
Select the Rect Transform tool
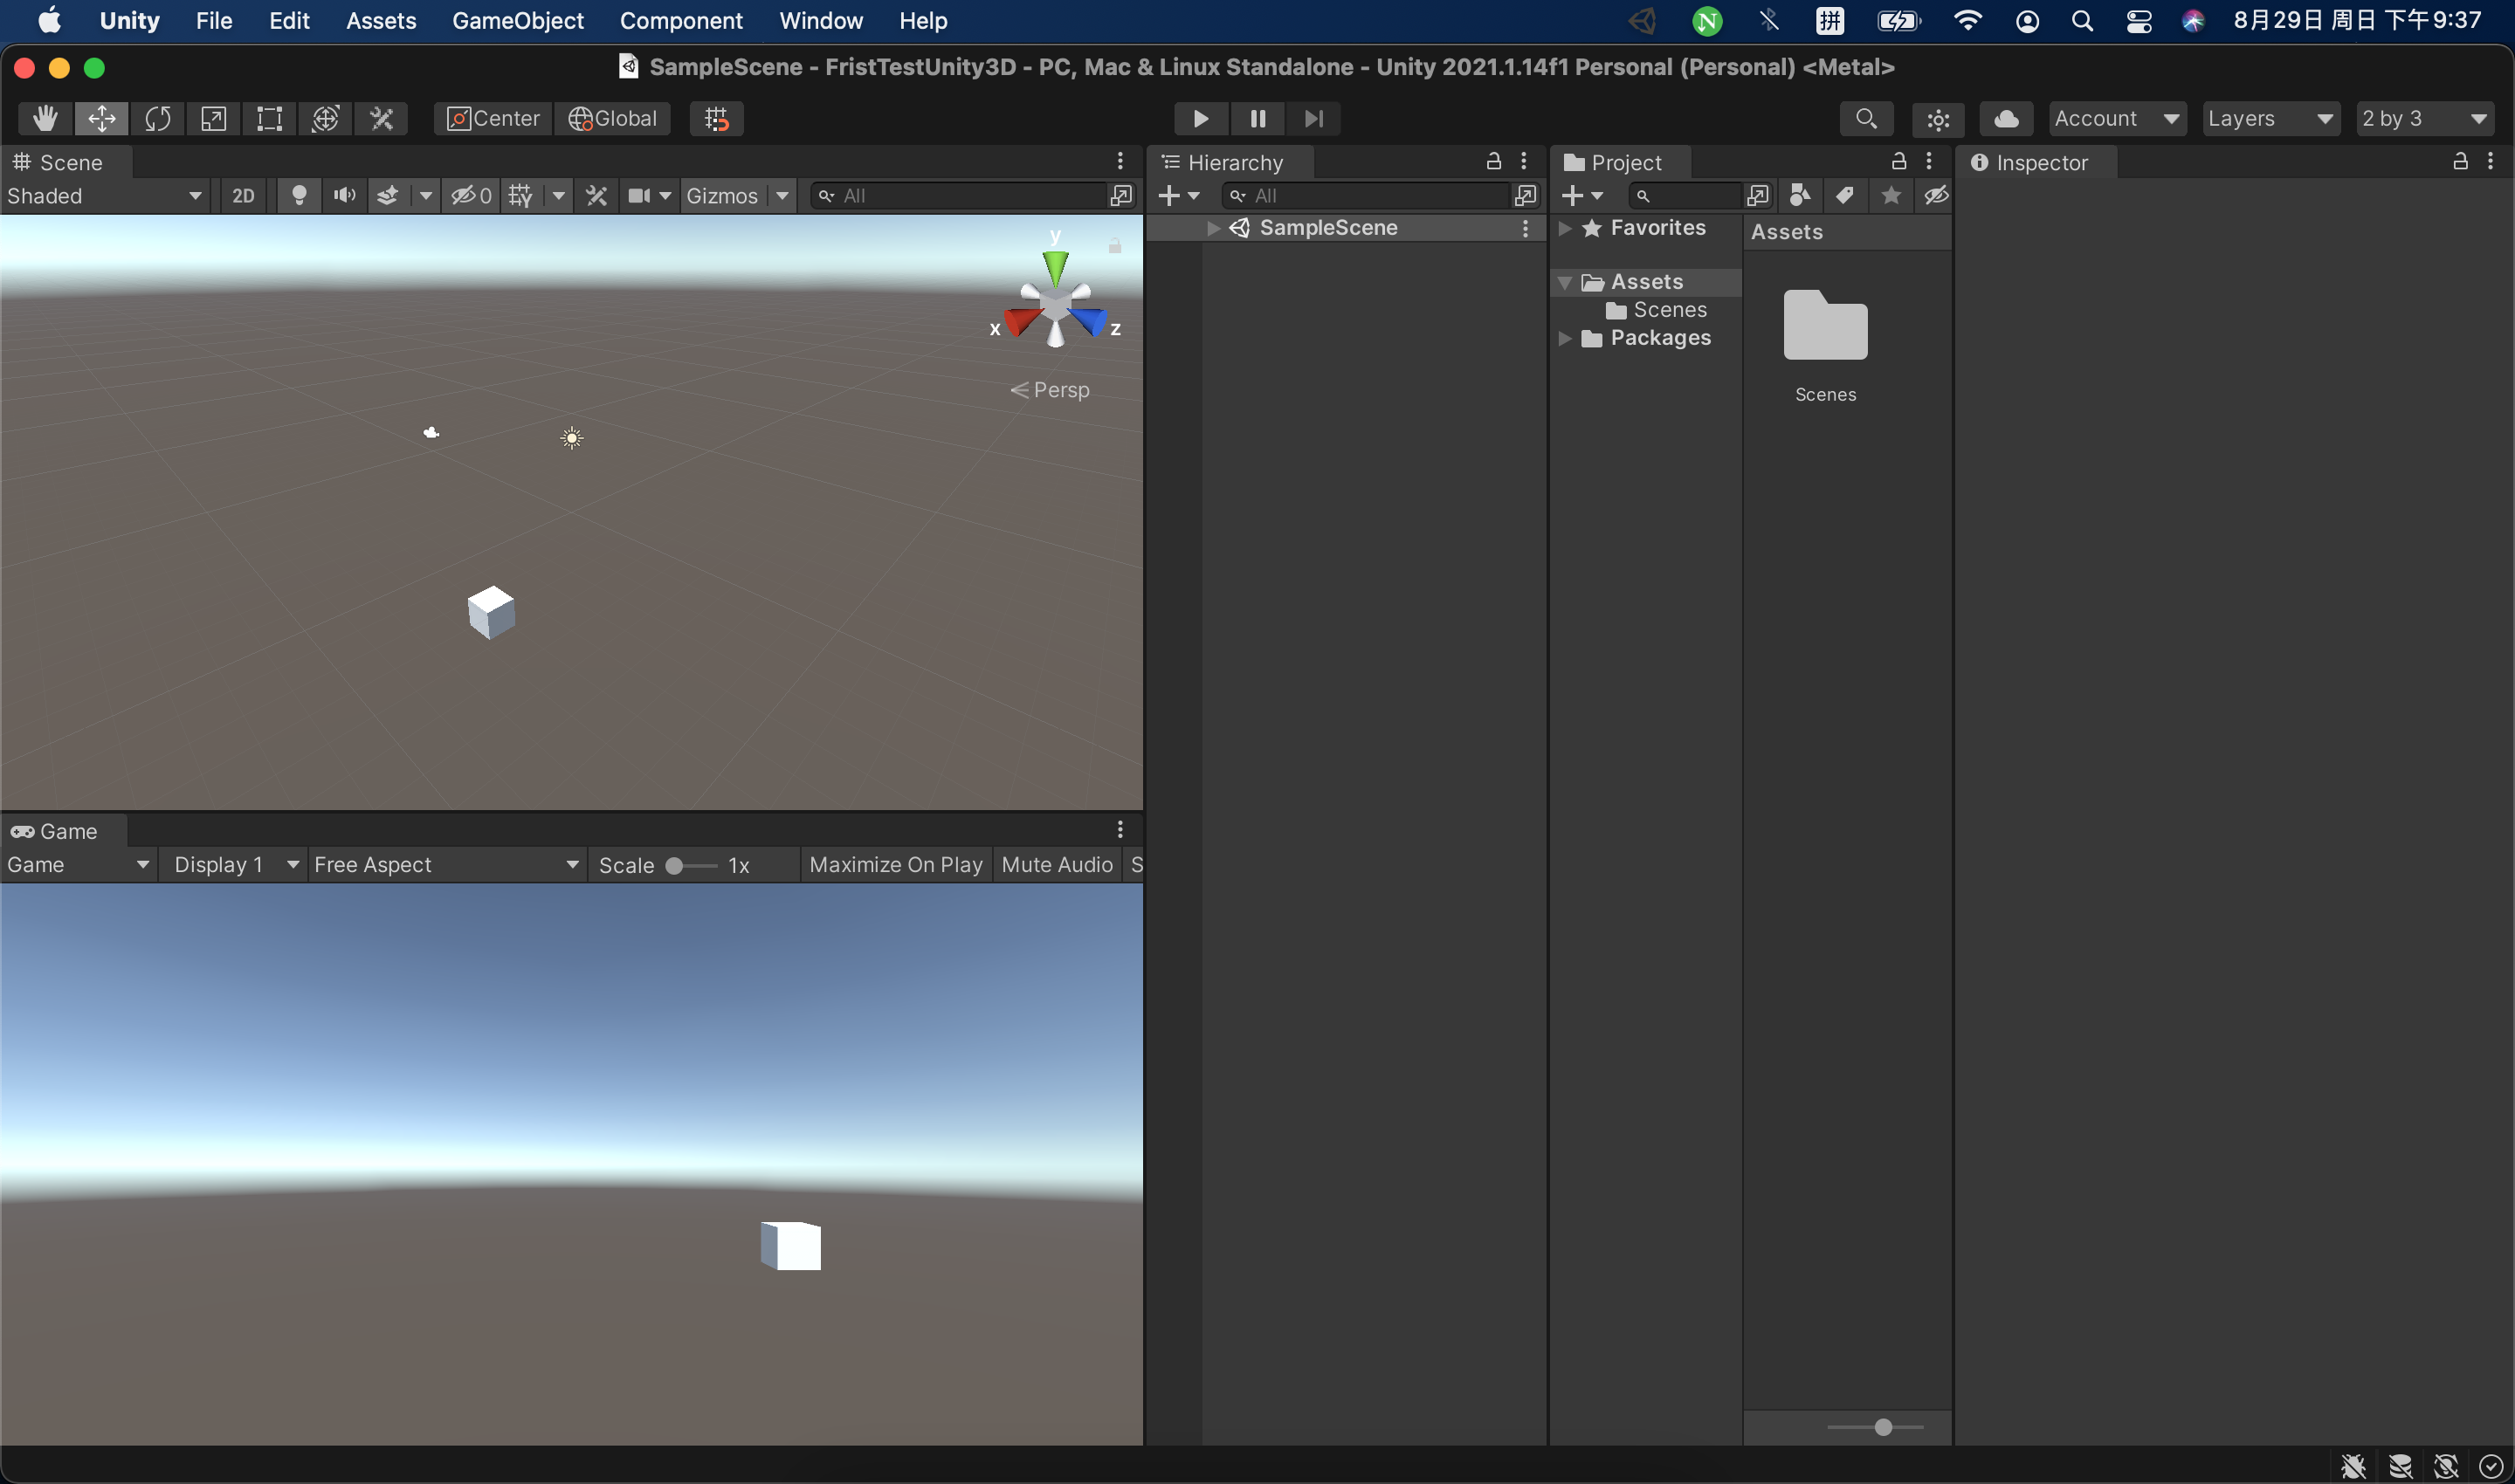(269, 119)
